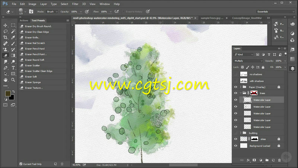
Task: Choose Eraser Sponge preset
Action: click(x=42, y=82)
